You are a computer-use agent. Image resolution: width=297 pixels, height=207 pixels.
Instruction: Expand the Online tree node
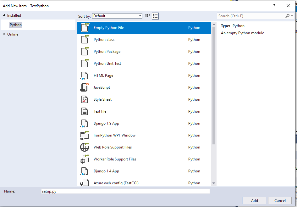[x=4, y=34]
